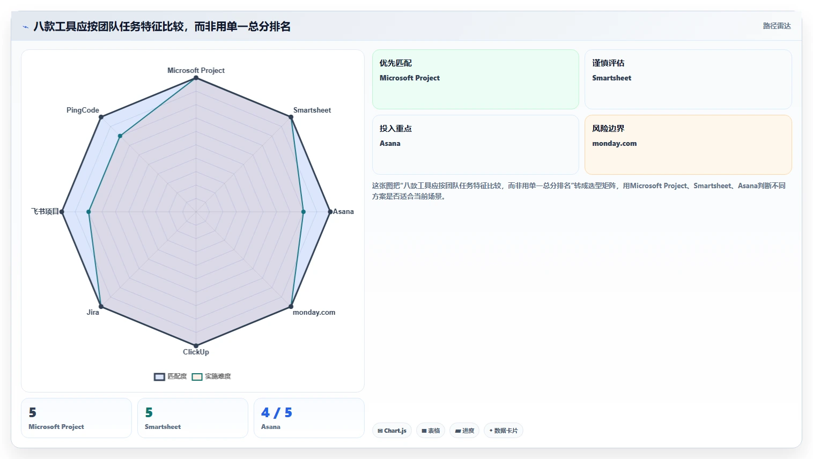Image resolution: width=813 pixels, height=459 pixels.
Task: Select the stat card showing 5 Microsoft Project
Action: (x=76, y=418)
